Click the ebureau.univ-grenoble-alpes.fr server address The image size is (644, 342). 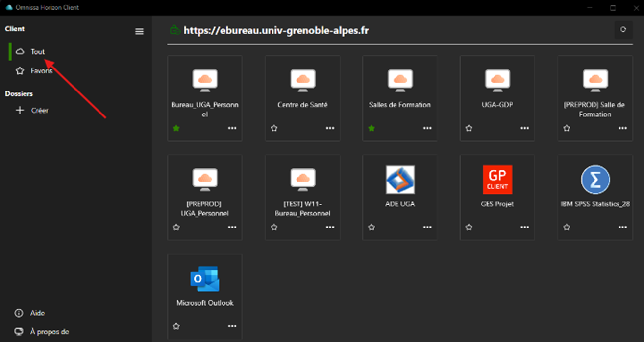[x=276, y=30]
